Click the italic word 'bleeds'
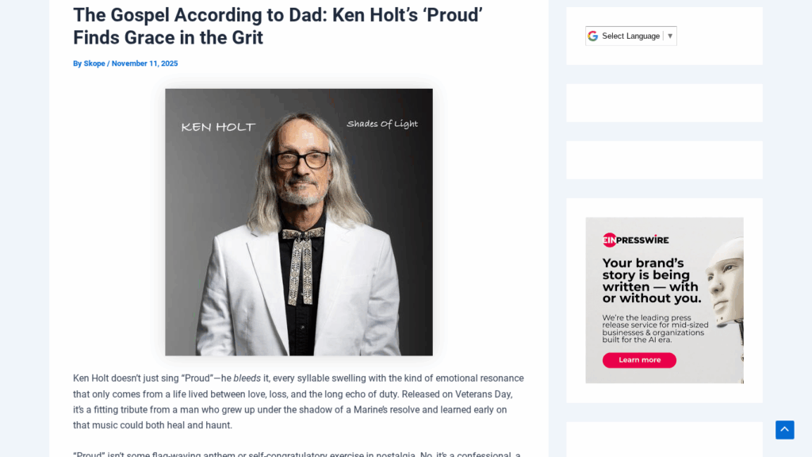812x457 pixels. (x=247, y=378)
